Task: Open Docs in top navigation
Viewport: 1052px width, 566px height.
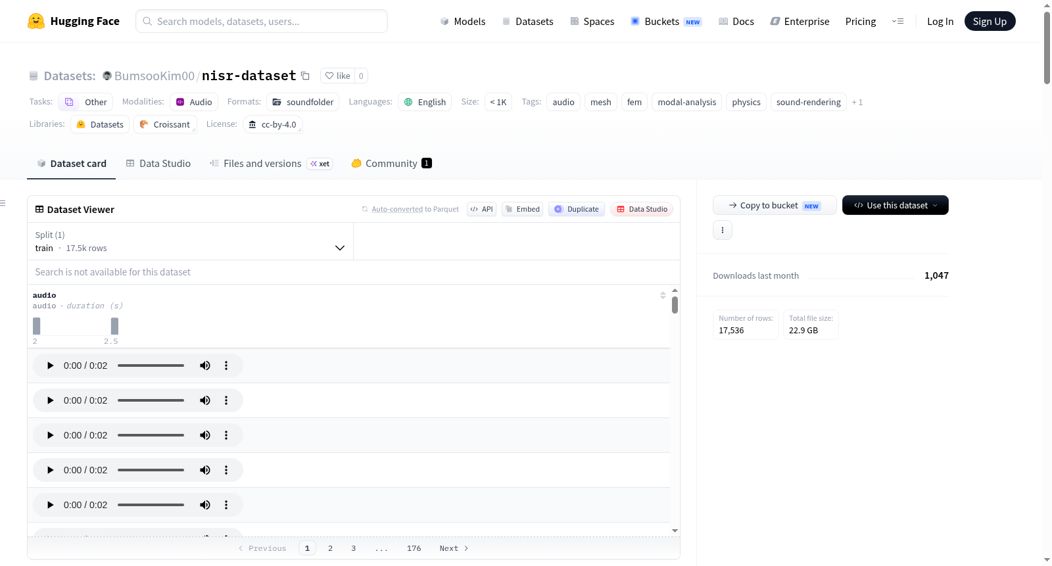Action: 736,21
